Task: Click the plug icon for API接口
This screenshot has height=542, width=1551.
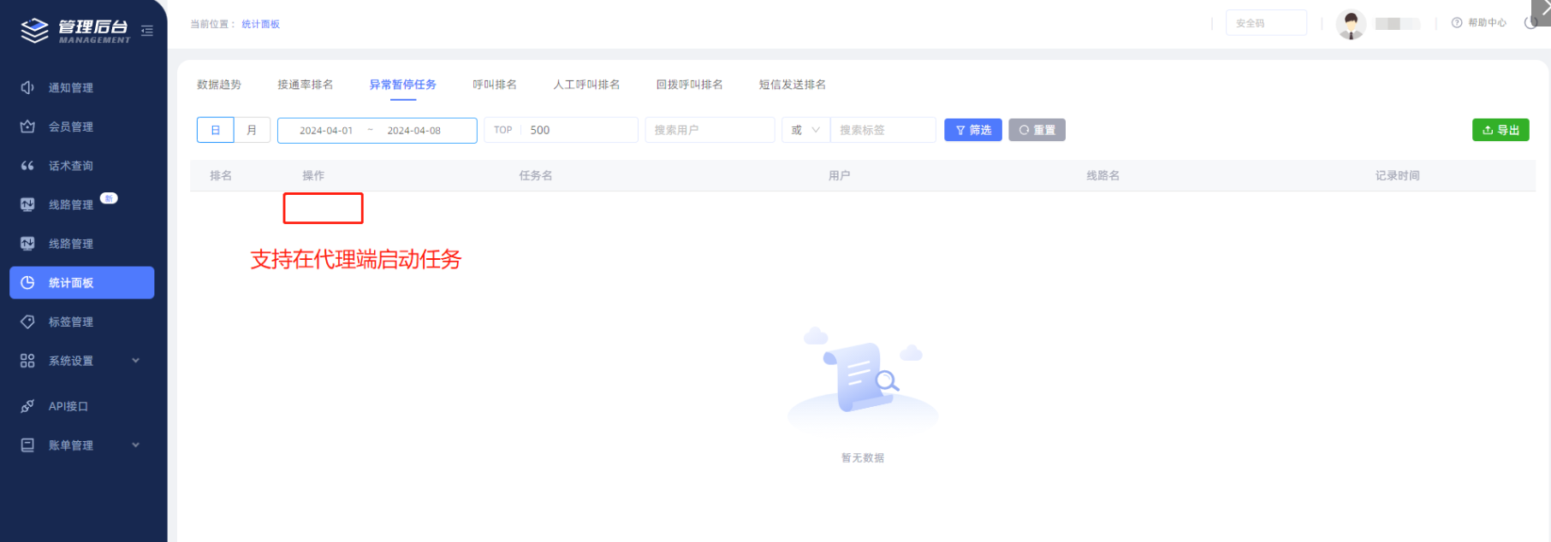Action: 27,406
